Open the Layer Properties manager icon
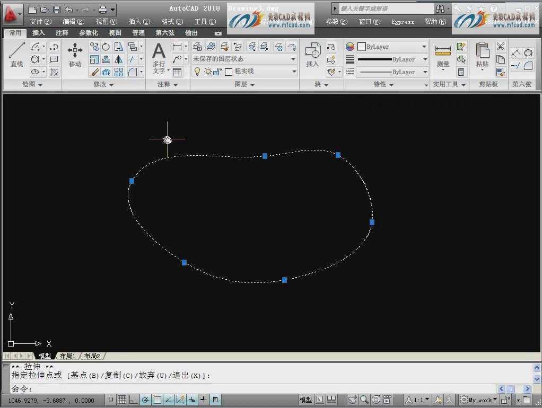The height and width of the screenshot is (408, 542). [197, 47]
